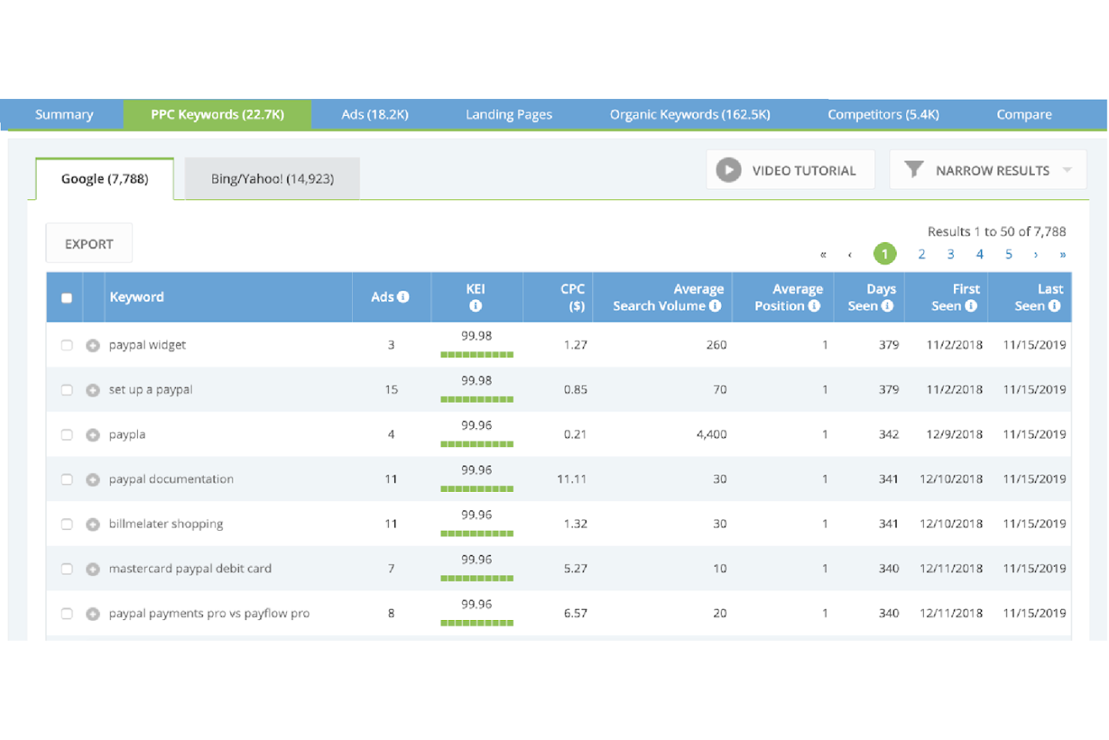Go to next page arrow
The height and width of the screenshot is (740, 1109).
(x=1036, y=255)
